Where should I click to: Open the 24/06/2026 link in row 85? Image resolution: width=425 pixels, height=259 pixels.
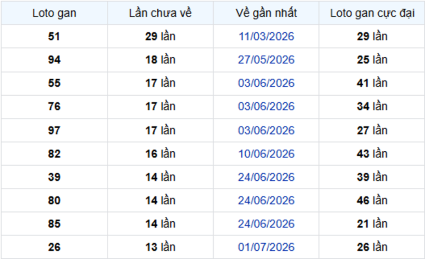(266, 223)
